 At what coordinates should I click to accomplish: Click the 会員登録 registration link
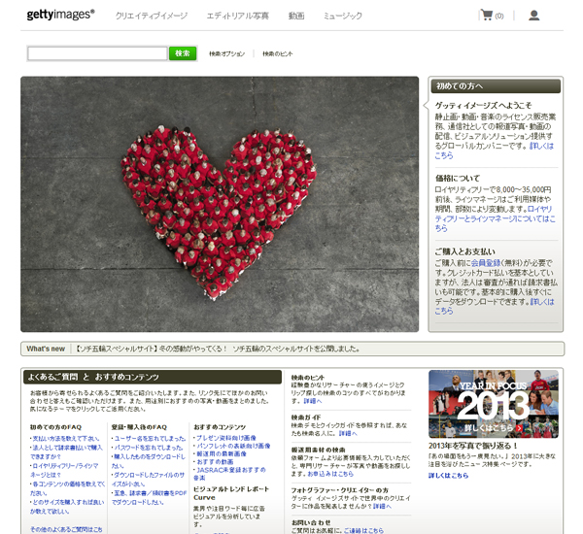pyautogui.click(x=486, y=263)
